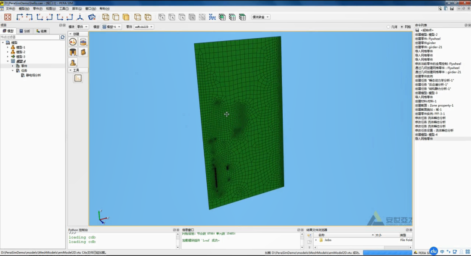
Task: Open the Model dropdown showing 模型-4
Action: tap(111, 27)
